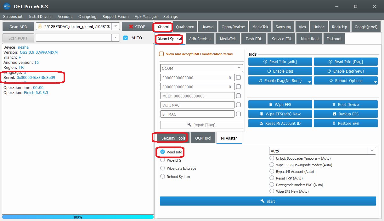
Task: Open the Settings menu
Action: [170, 16]
